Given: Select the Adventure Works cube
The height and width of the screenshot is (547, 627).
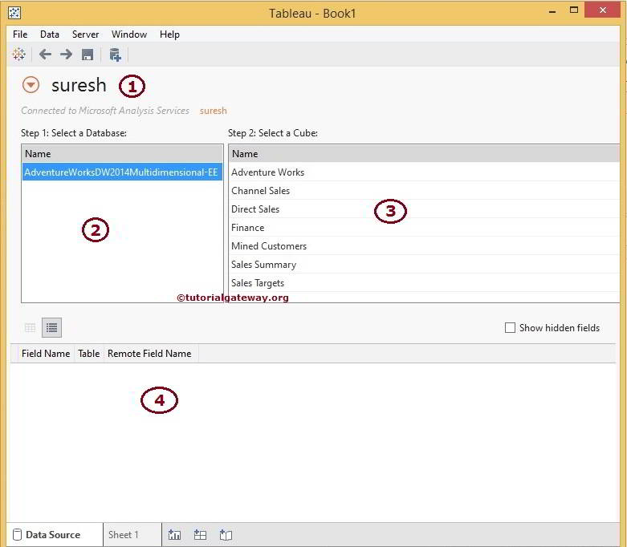Looking at the screenshot, I should (424, 172).
